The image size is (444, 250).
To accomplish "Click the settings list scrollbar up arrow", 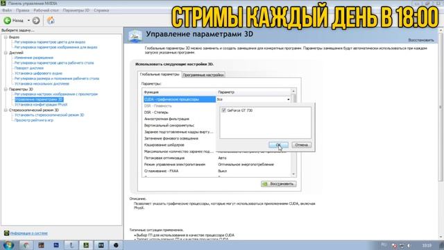I will (x=293, y=91).
